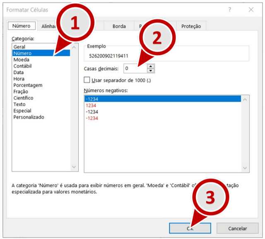The image size is (265, 239).
Task: Select red 1234 negative number format
Action: 91,105
